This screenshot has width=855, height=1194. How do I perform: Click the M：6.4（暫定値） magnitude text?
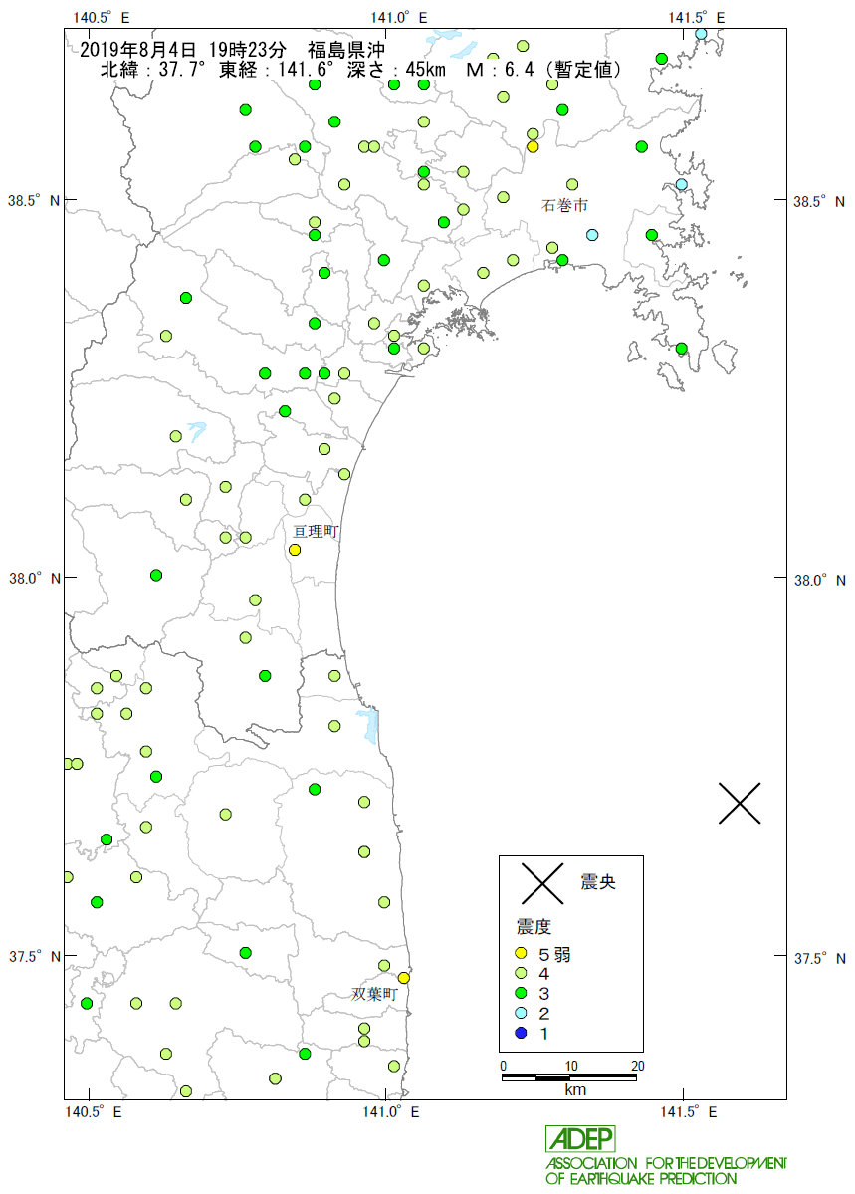[545, 70]
